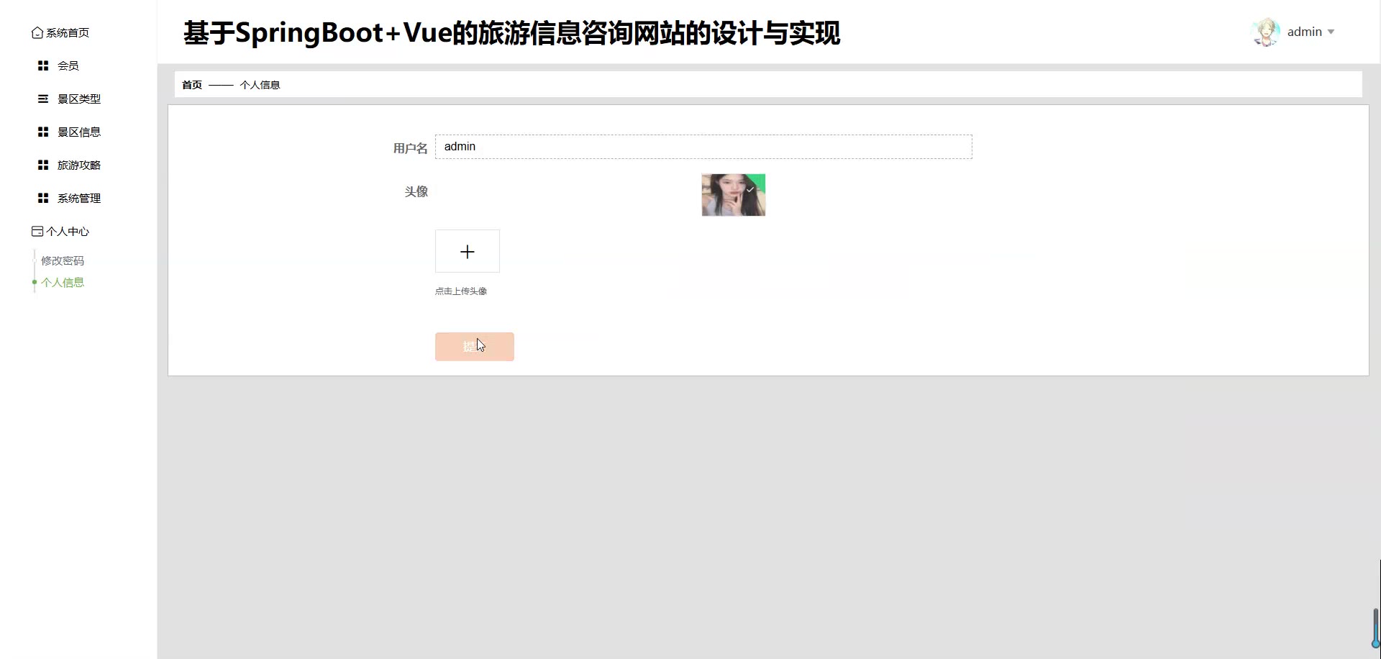1381x659 pixels.
Task: Click the 点击上传头像 hint text
Action: click(461, 291)
